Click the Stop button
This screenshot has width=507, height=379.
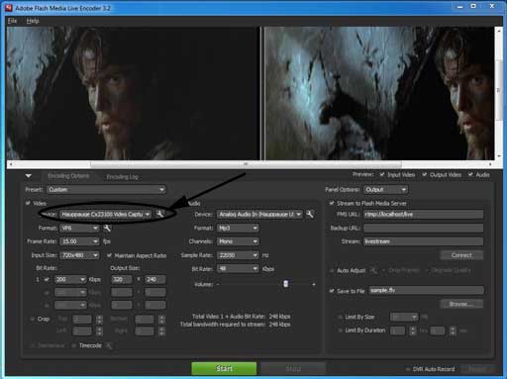click(x=293, y=368)
